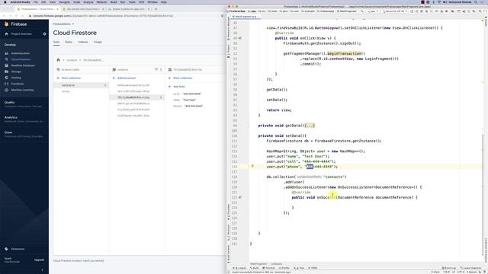Switch to the Usage tab in Firestore

coord(98,42)
